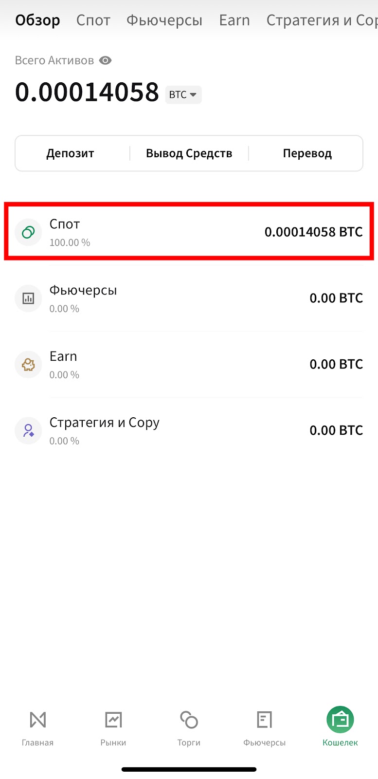Tap the Депозит button
The image size is (378, 779).
tap(70, 153)
